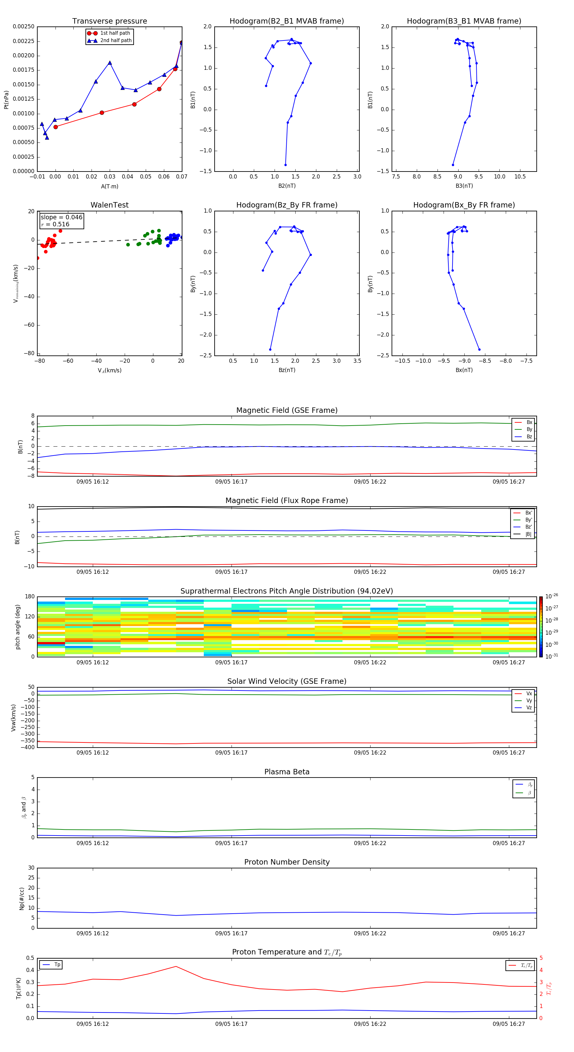
Task: Click the 'Hodogram(Bz_By FR frame)' title
Action: point(287,205)
